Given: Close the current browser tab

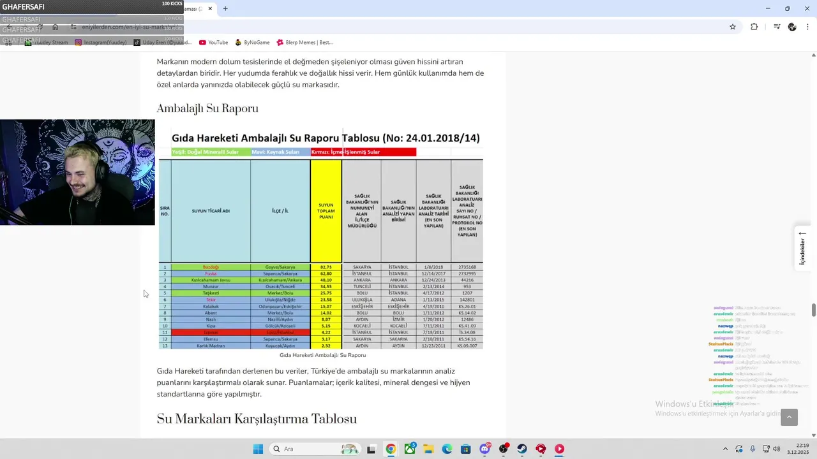Looking at the screenshot, I should click(x=210, y=9).
